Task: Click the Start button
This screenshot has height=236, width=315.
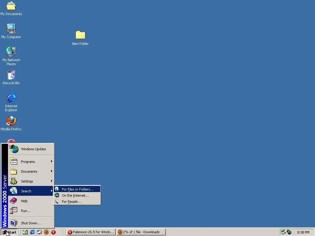Action: 9,232
